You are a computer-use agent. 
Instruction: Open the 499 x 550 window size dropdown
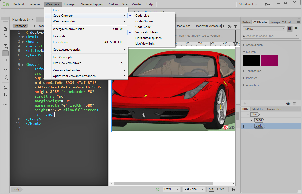click(194, 189)
